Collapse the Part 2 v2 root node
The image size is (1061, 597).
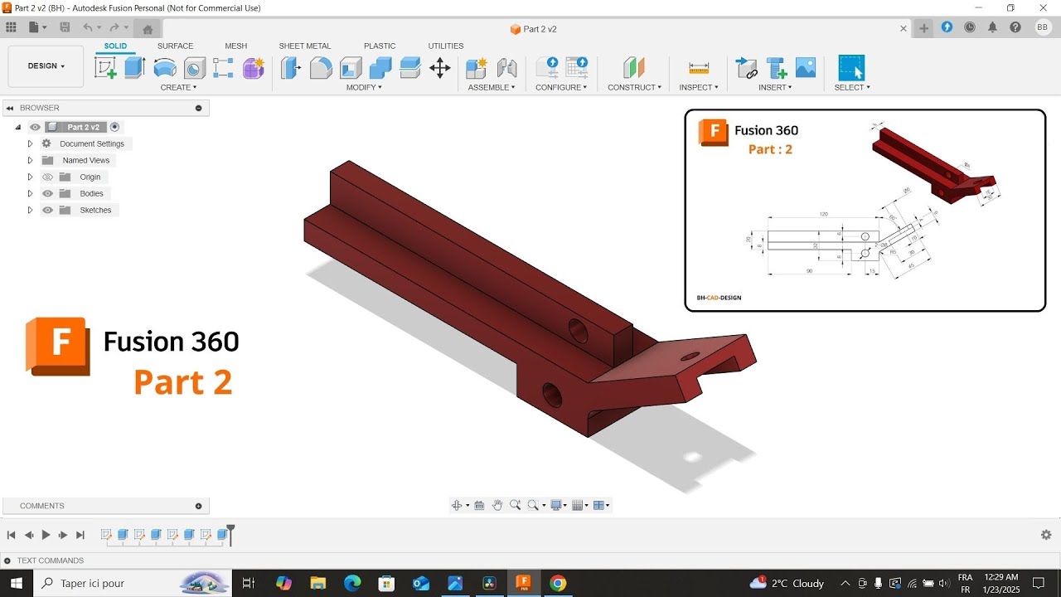(x=17, y=127)
